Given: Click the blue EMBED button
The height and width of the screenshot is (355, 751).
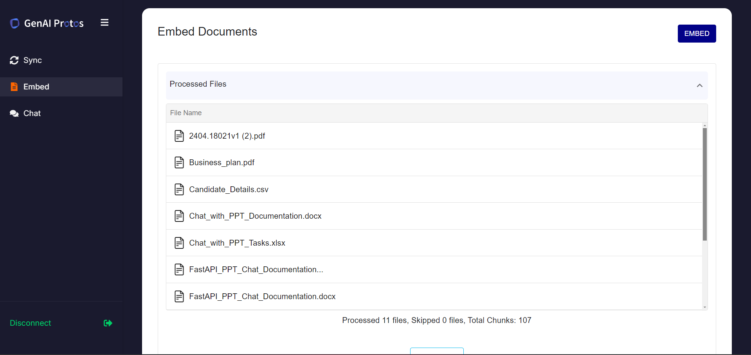Looking at the screenshot, I should 697,34.
